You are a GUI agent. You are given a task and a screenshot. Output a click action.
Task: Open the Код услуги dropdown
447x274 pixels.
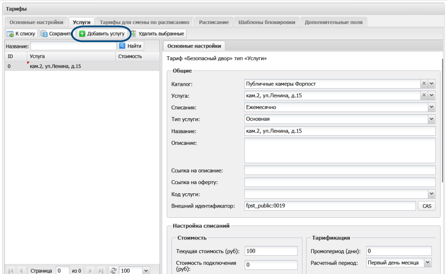coord(432,194)
